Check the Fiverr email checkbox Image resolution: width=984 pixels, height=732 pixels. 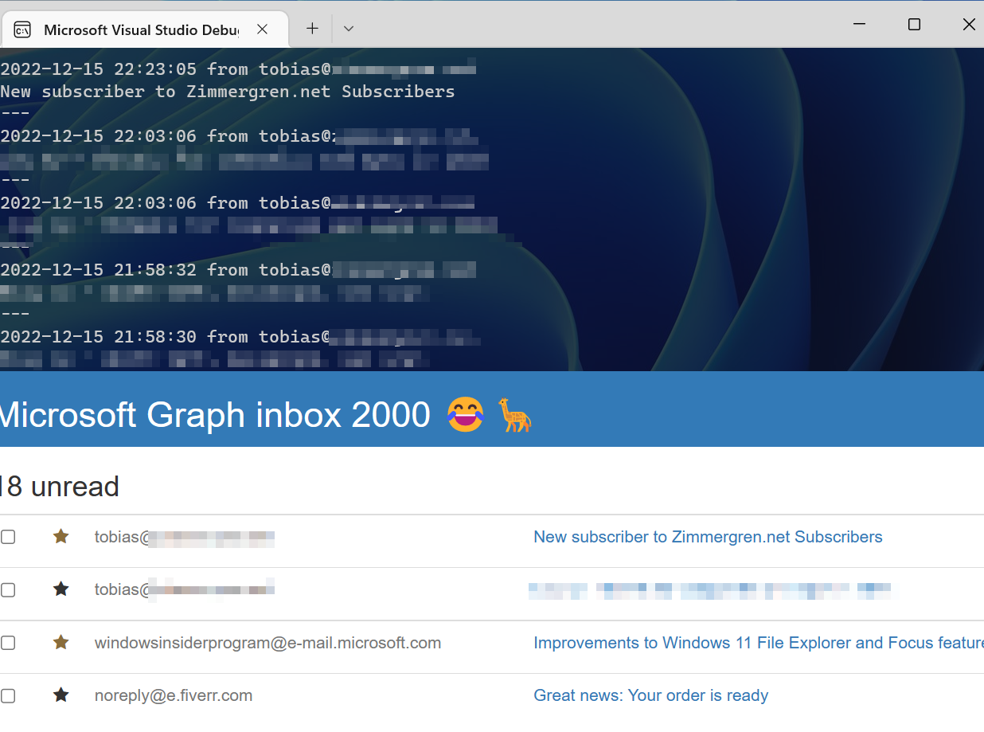click(x=8, y=695)
